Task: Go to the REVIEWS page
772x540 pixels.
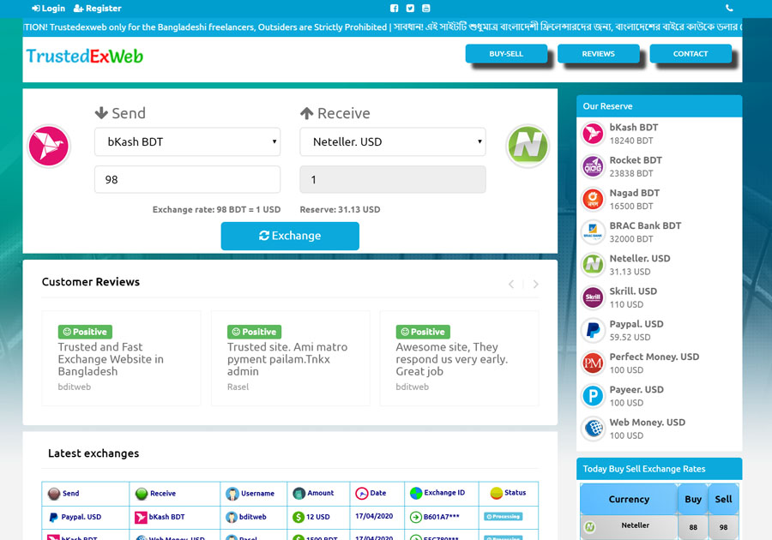Action: pyautogui.click(x=598, y=54)
